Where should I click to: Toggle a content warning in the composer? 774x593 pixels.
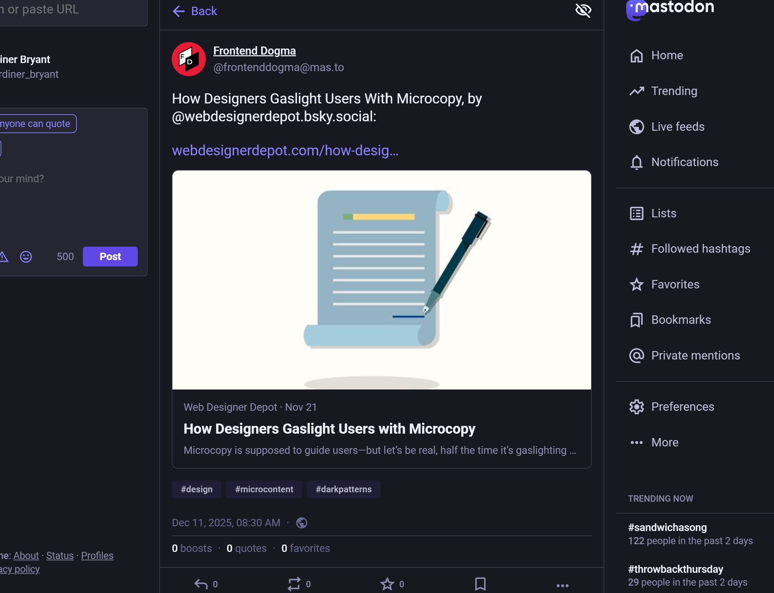3,257
